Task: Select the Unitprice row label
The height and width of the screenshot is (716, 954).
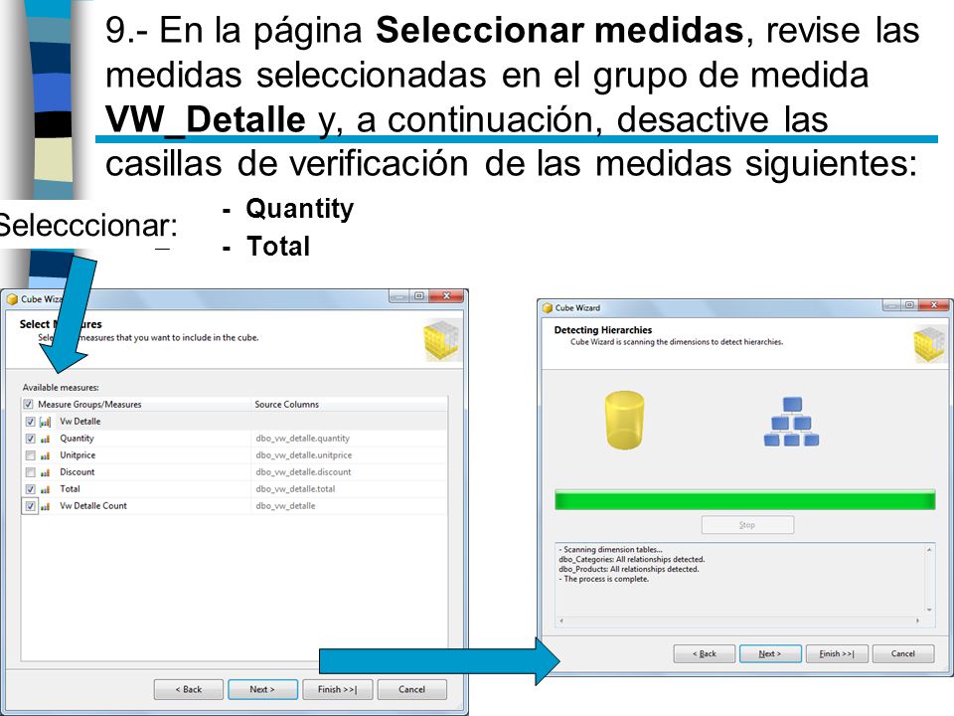Action: coord(78,455)
